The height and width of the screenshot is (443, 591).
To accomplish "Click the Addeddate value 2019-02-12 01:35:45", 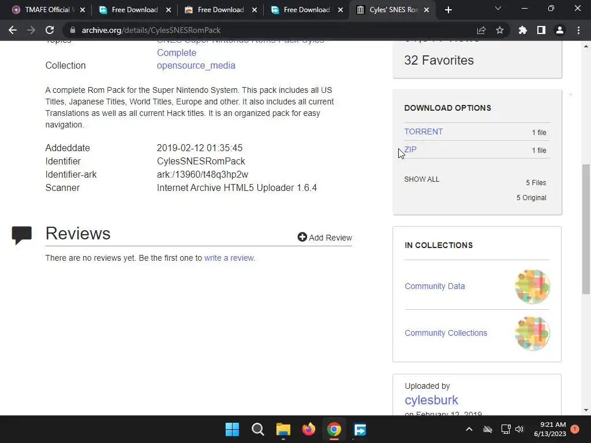I will (199, 148).
